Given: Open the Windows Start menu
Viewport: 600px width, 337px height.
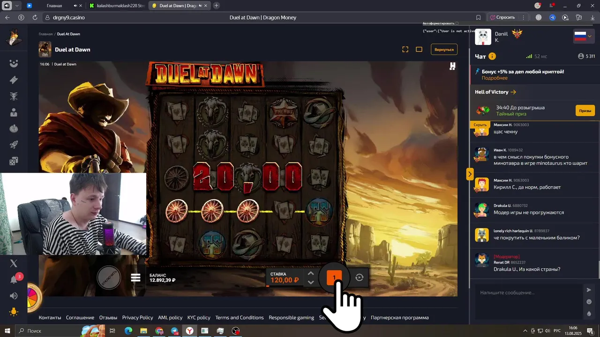Looking at the screenshot, I should tap(7, 331).
